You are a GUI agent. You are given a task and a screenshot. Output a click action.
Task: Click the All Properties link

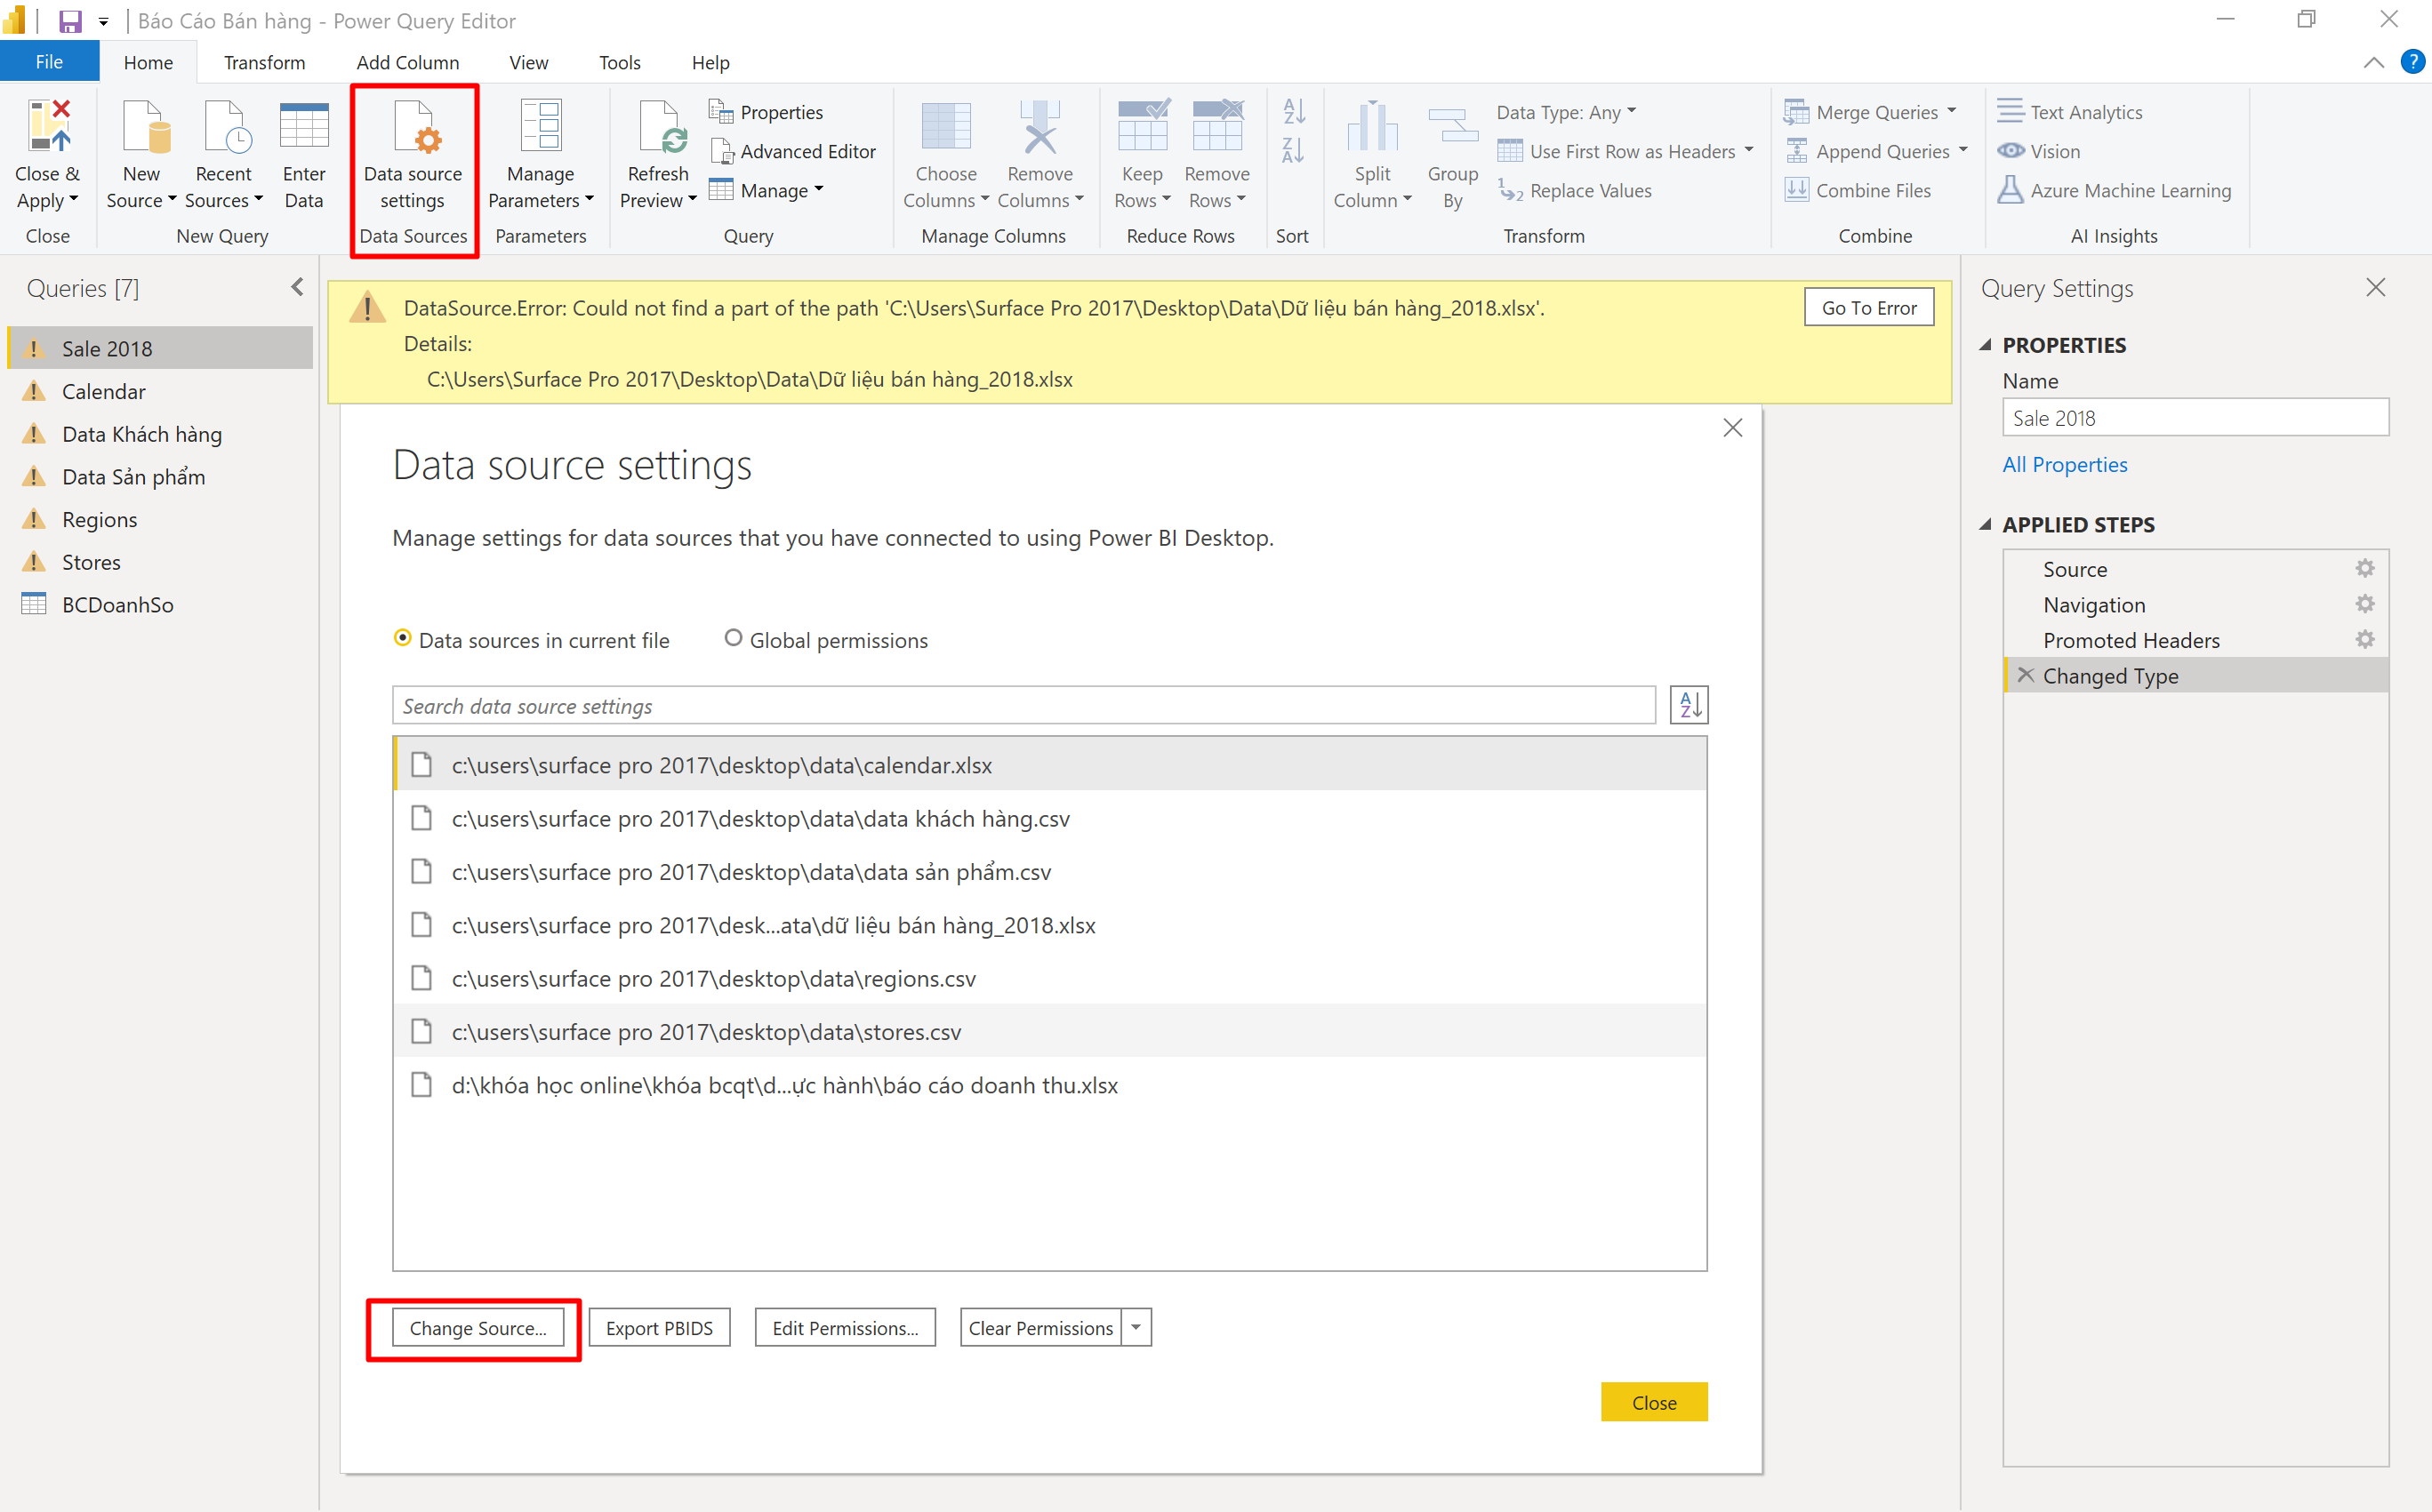[x=2064, y=464]
